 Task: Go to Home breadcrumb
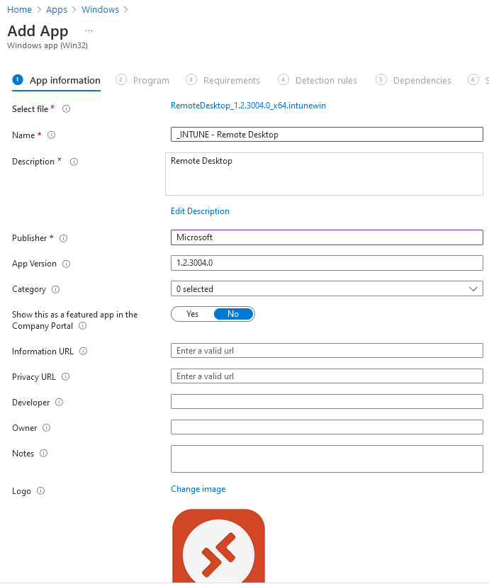point(19,10)
